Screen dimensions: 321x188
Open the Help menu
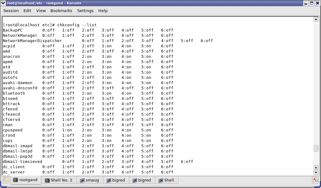pos(103,11)
